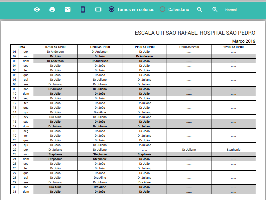This screenshot has width=266, height=200.
Task: Click the '07:00 às 13:00' column header
Action: click(x=55, y=47)
